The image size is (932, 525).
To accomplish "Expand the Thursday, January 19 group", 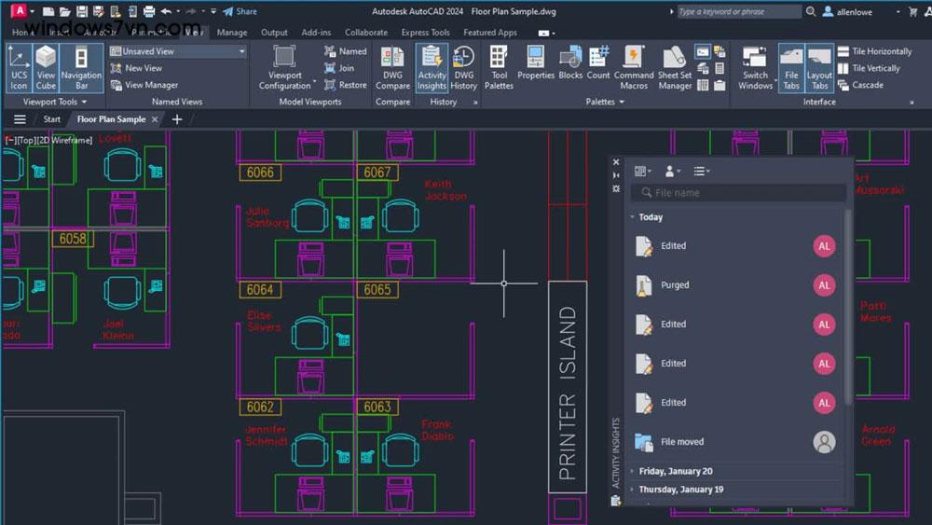I will pyautogui.click(x=632, y=490).
